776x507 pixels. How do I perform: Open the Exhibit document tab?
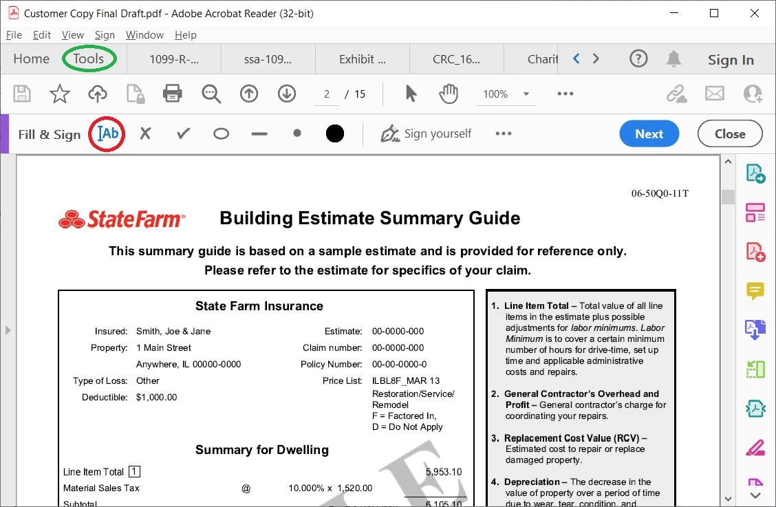(363, 59)
